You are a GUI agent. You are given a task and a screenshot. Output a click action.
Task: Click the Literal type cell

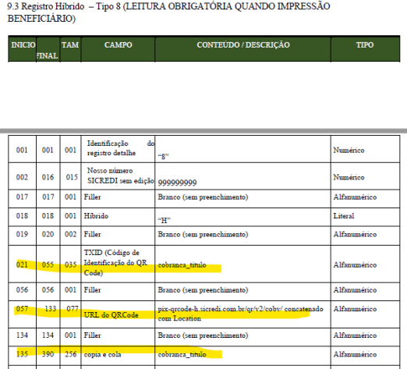[x=344, y=216]
